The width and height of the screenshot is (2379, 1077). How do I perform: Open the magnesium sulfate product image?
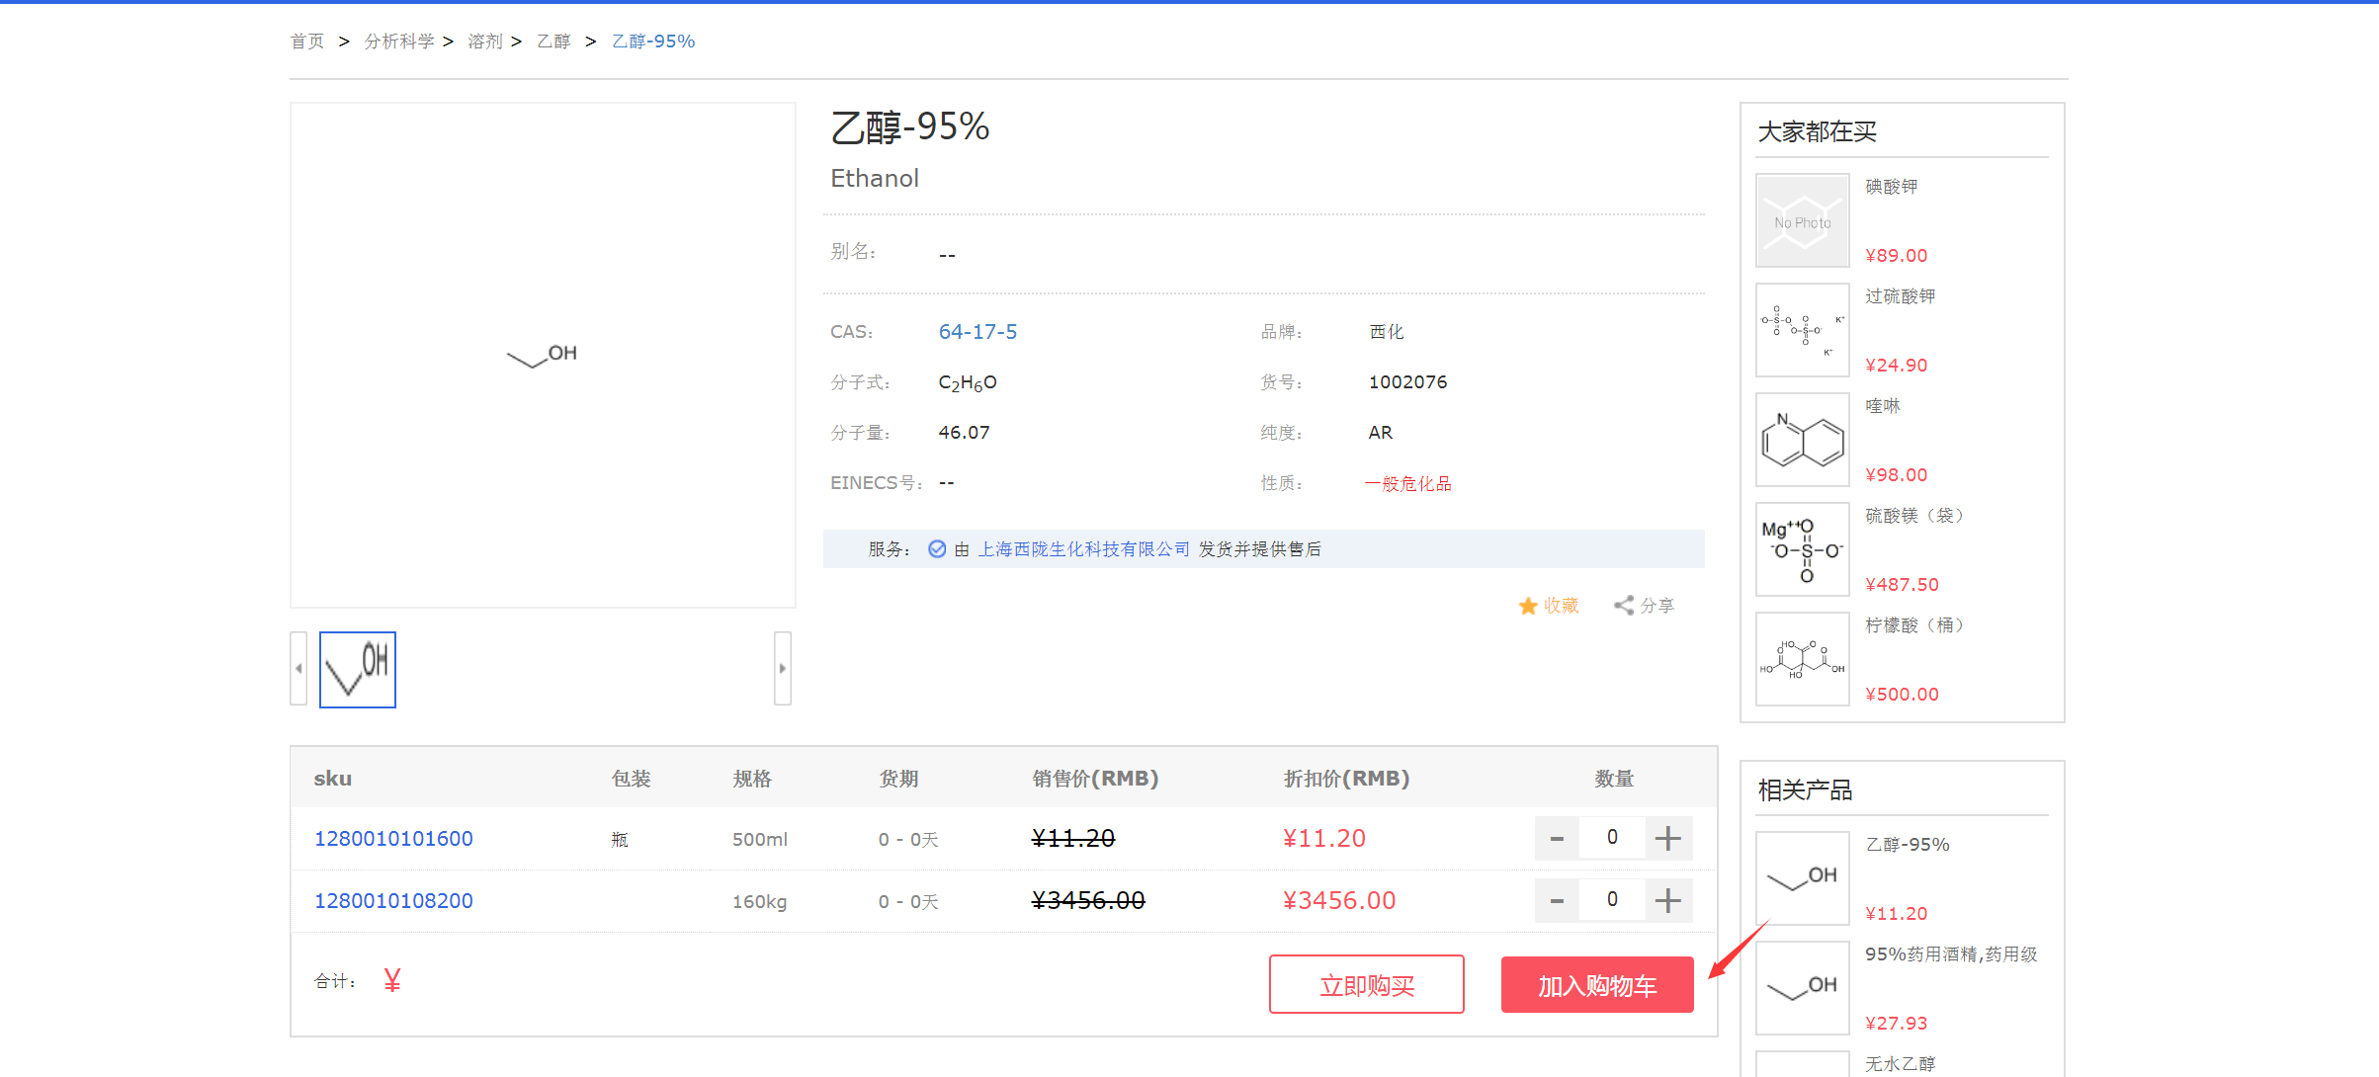1802,549
